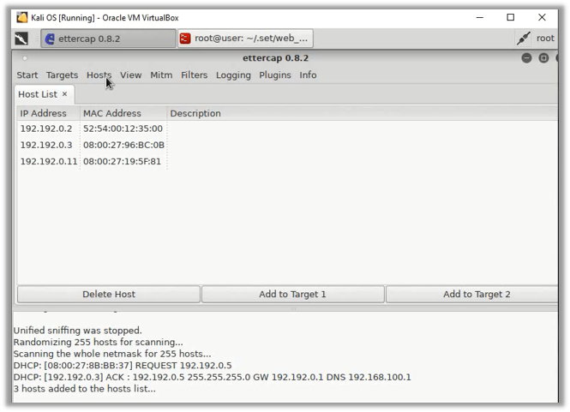Minimize the ettercap inner window
Screen dimensions: 570x412
pos(526,58)
